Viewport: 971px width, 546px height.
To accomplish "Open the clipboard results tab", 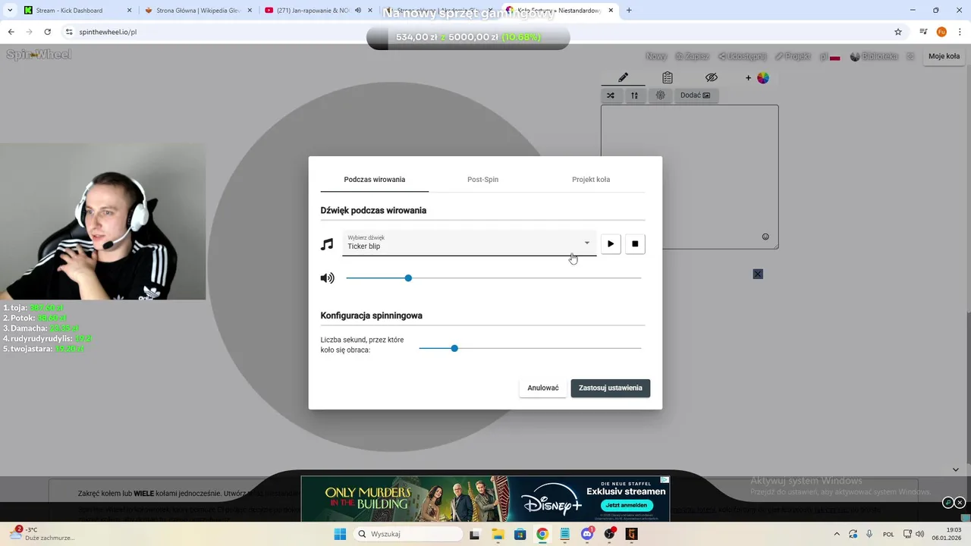I will click(667, 77).
